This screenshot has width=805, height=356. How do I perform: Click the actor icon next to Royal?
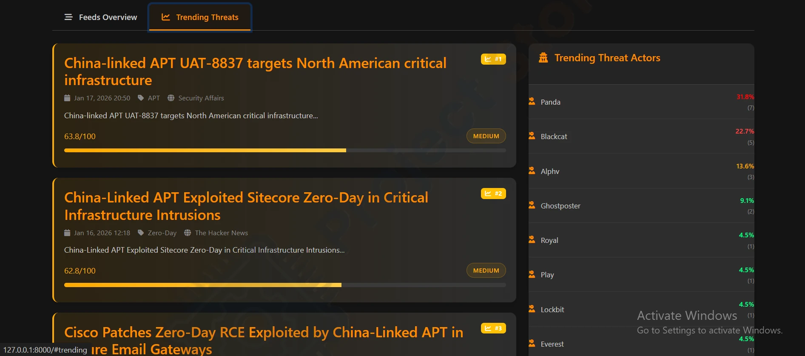pyautogui.click(x=532, y=239)
